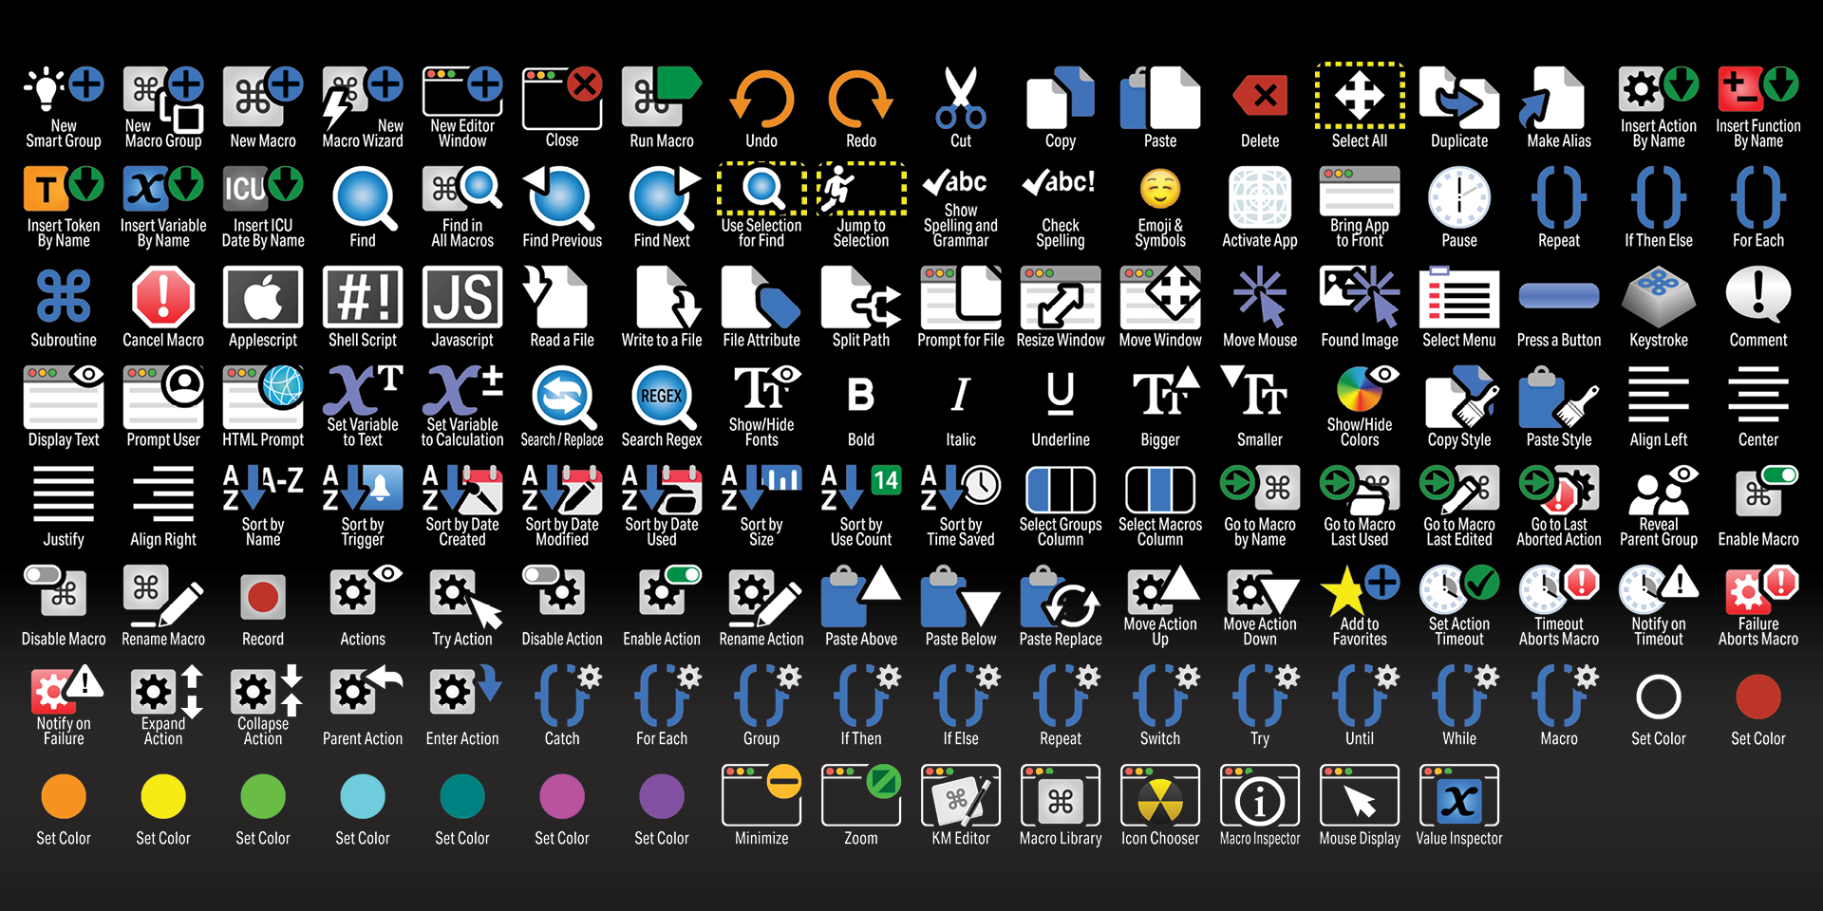The width and height of the screenshot is (1823, 911).
Task: Pick the orange Set Color swatch
Action: tap(64, 796)
